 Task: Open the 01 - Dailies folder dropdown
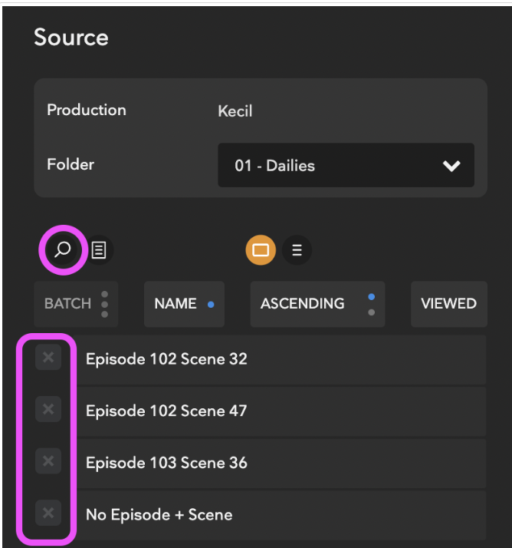346,165
